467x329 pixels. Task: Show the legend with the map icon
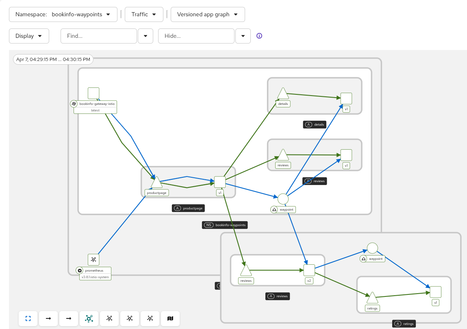coord(170,318)
